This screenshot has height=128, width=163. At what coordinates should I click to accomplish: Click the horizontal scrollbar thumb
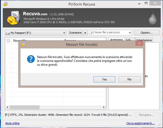pyautogui.click(x=25, y=107)
